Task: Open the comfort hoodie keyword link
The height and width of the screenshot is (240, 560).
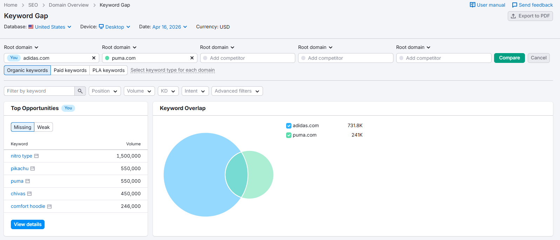Action: pyautogui.click(x=28, y=206)
